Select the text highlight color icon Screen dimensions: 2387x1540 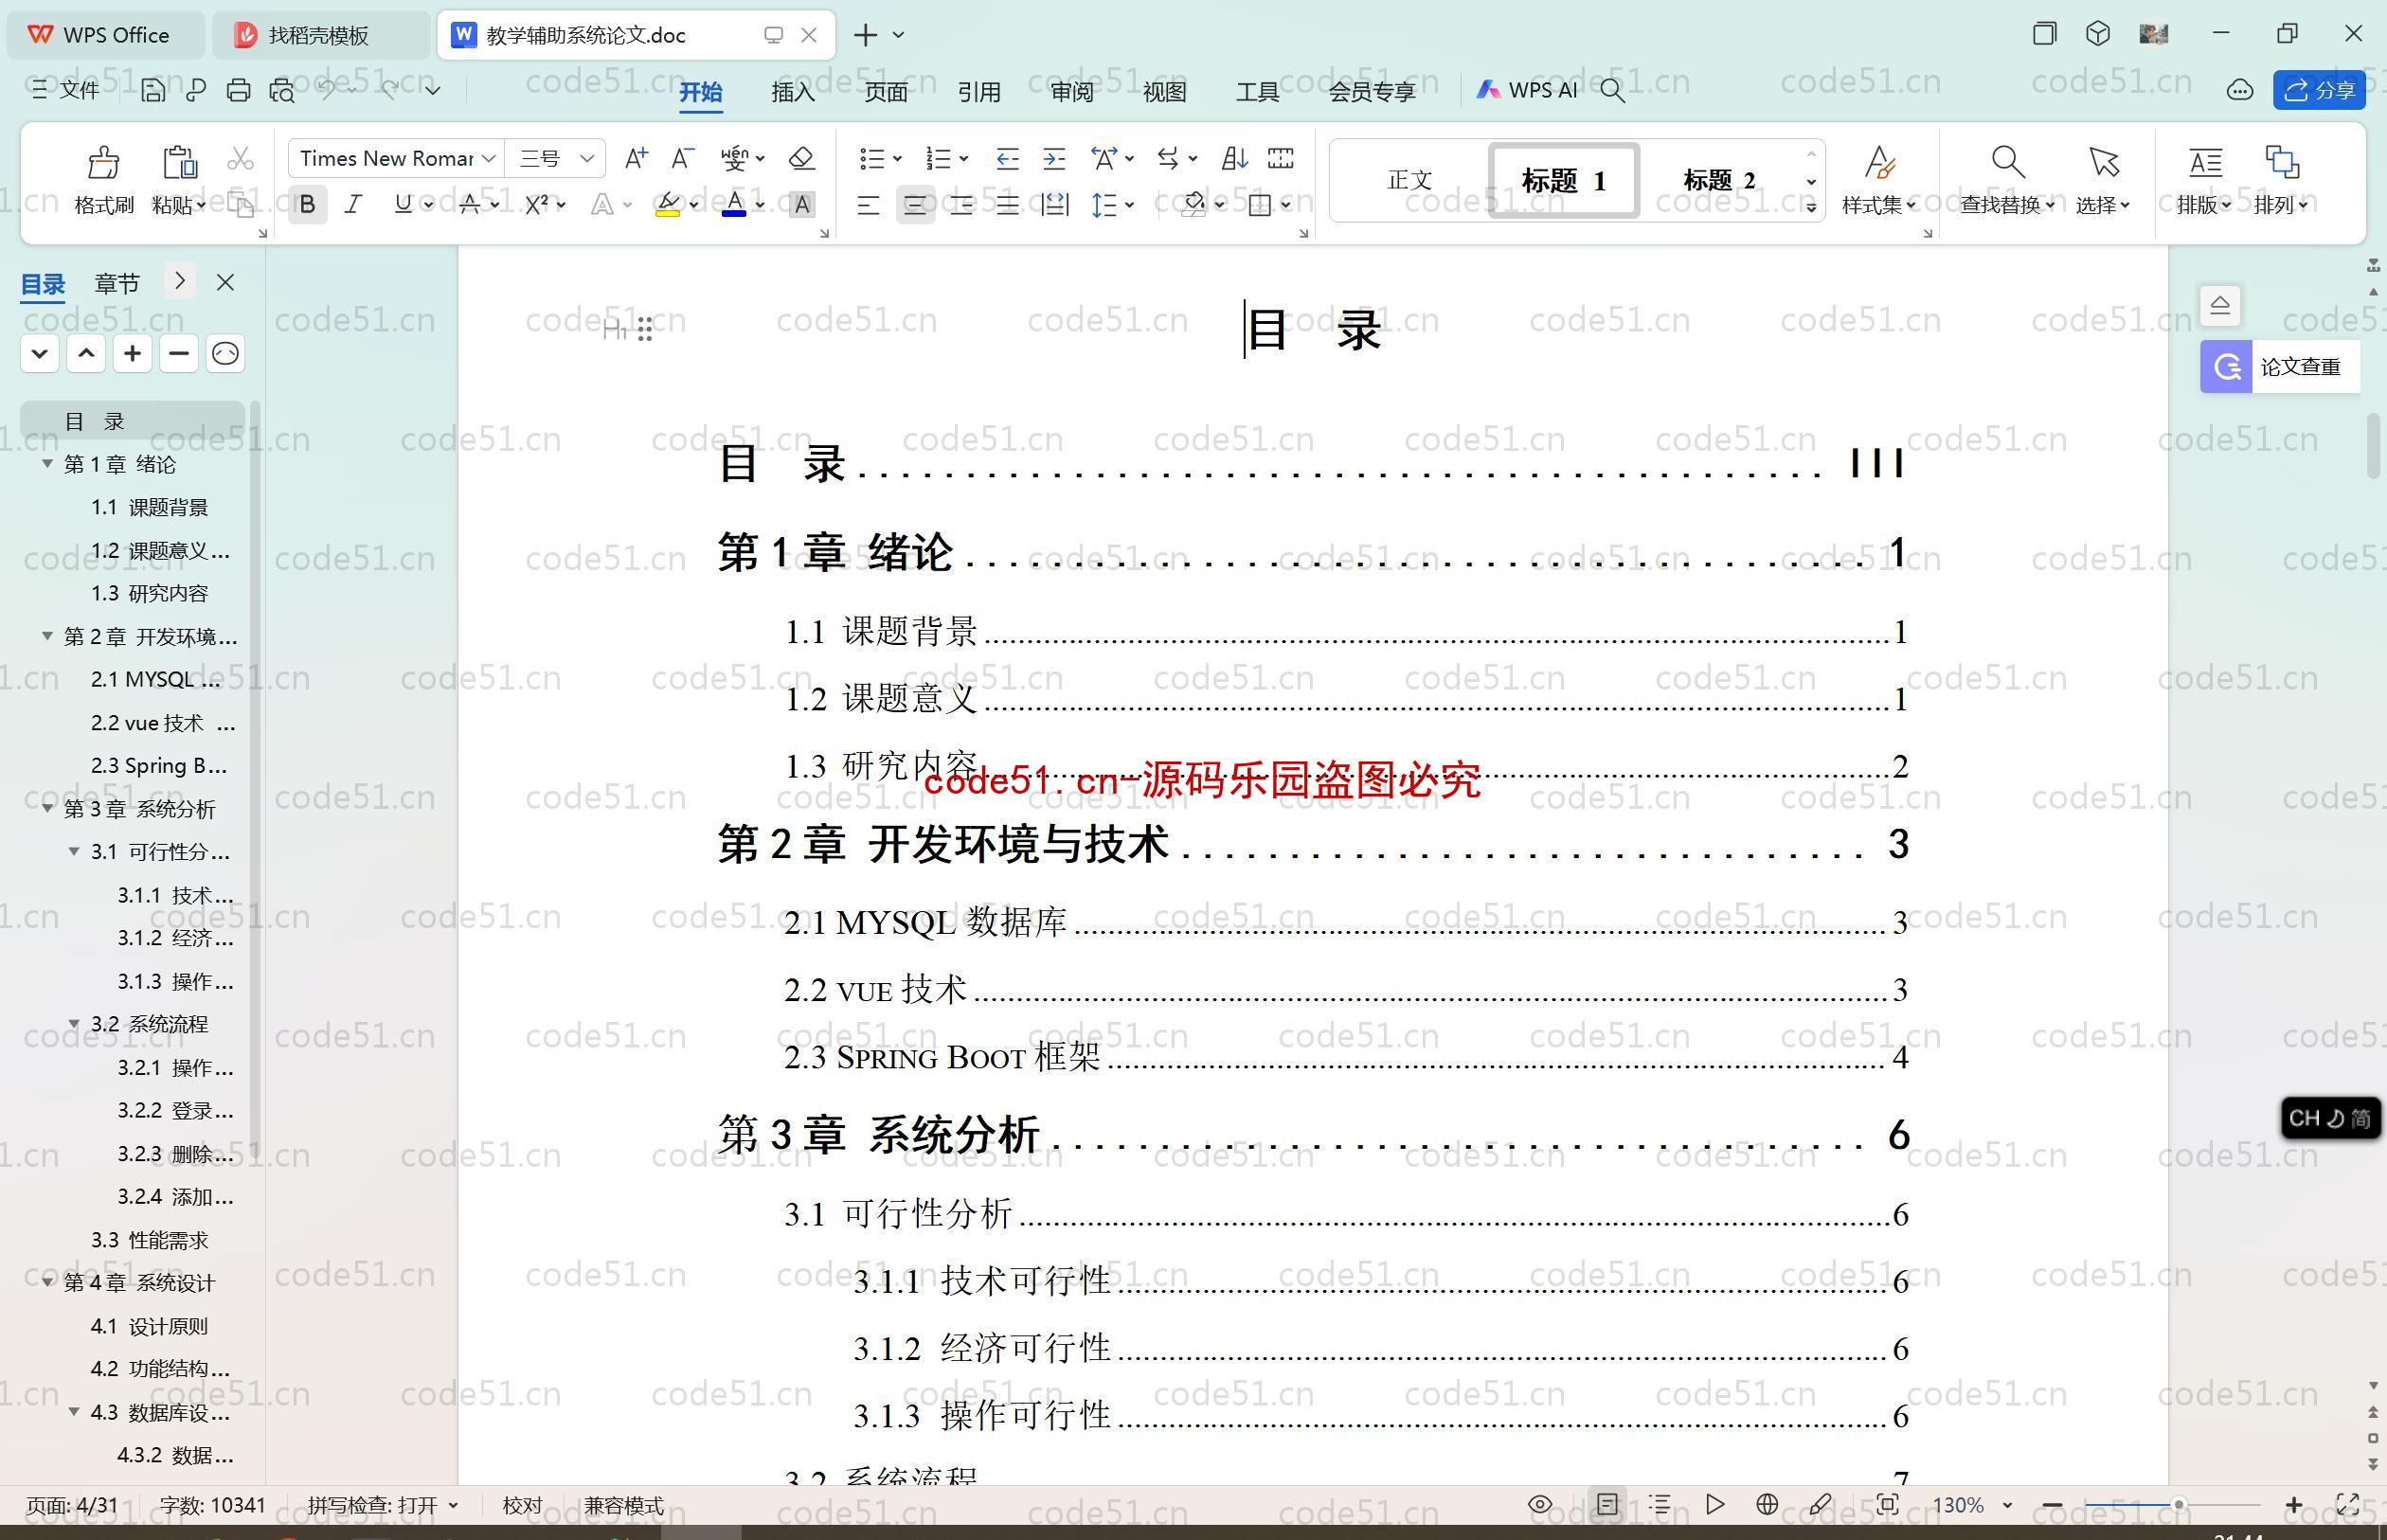tap(666, 206)
